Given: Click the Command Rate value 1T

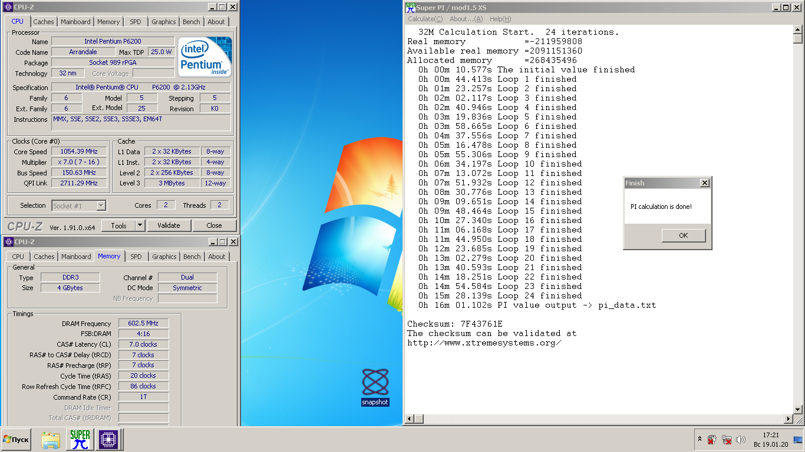Looking at the screenshot, I should pos(143,397).
